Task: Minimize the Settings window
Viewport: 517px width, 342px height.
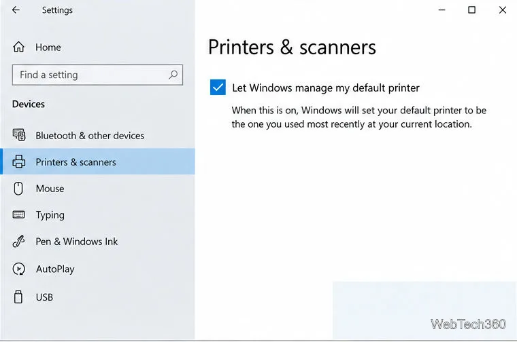Action: pos(441,10)
